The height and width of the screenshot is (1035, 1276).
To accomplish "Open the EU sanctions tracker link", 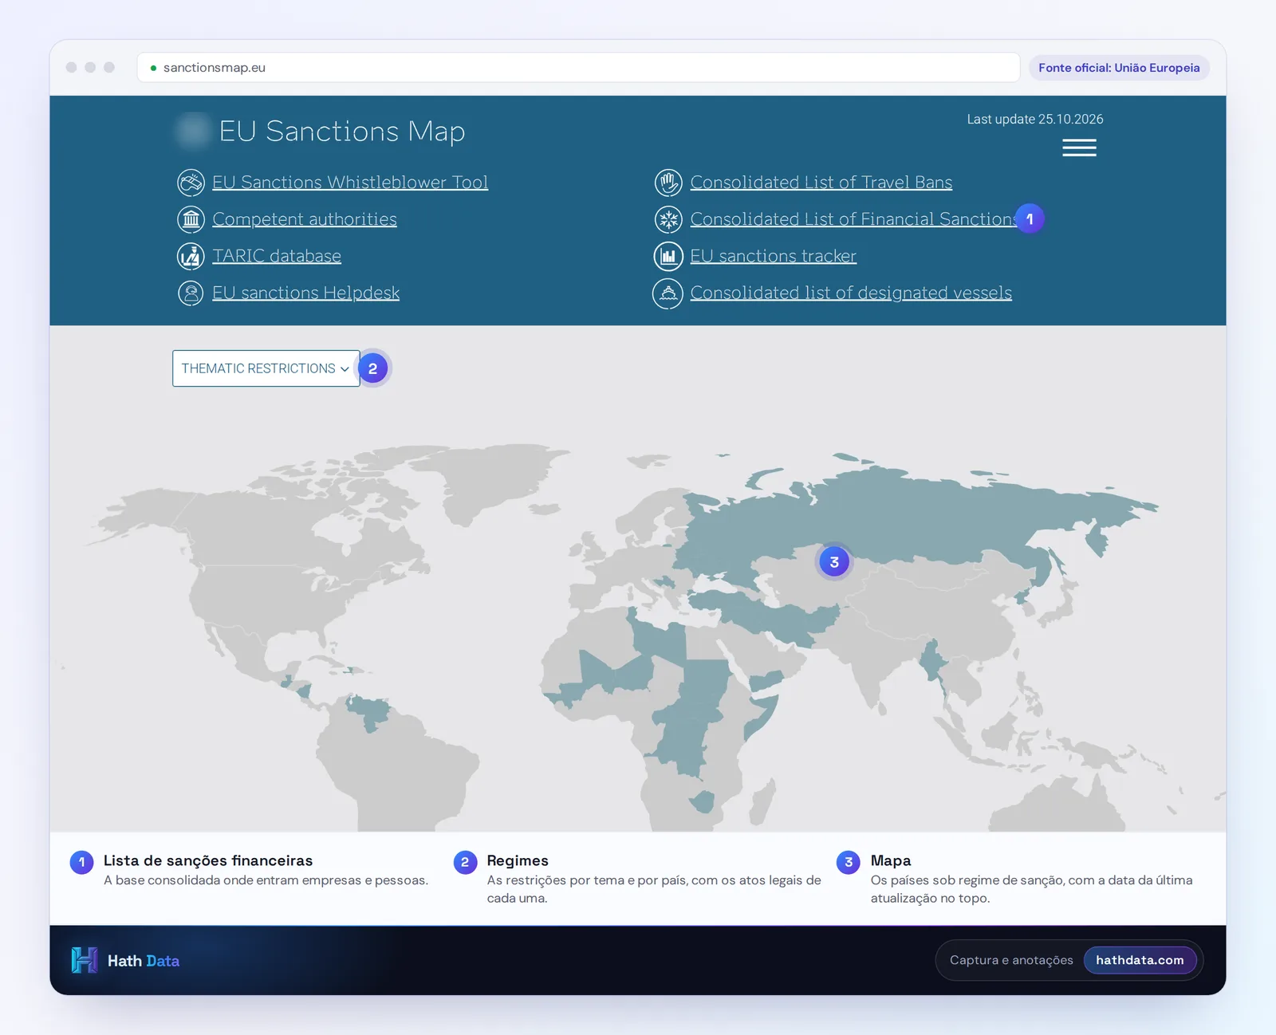I will click(x=774, y=256).
